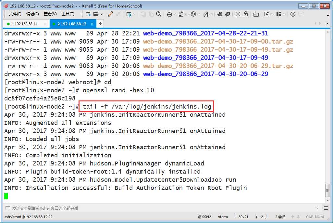Image resolution: width=333 pixels, height=223 pixels.
Task: Click the Reconnect toolbar icon
Action: click(110, 14)
